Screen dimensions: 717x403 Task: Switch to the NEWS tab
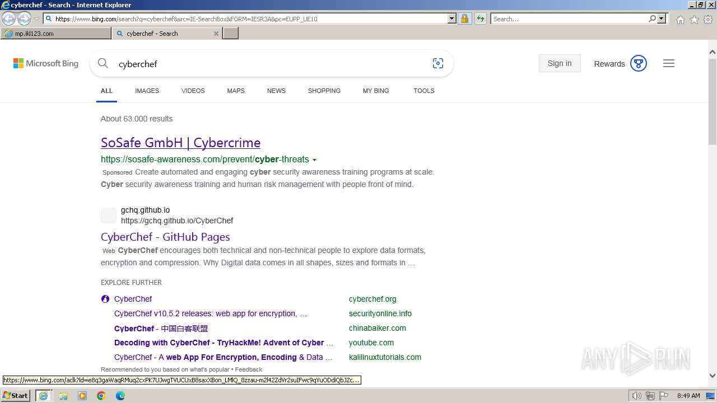276,91
